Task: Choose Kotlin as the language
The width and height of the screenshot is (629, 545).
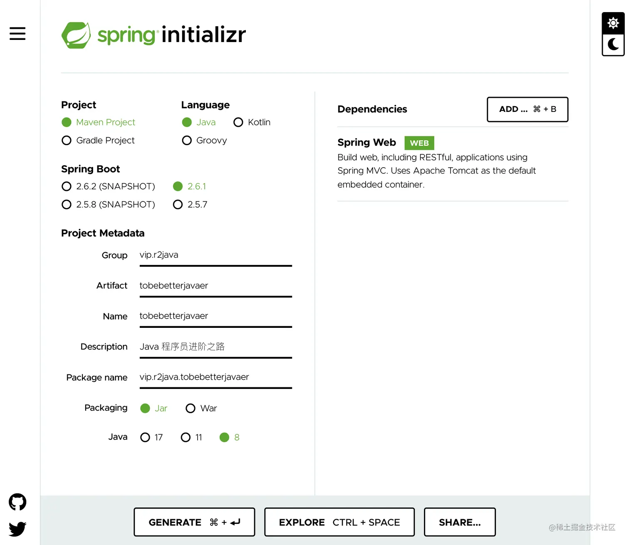Action: pyautogui.click(x=252, y=122)
